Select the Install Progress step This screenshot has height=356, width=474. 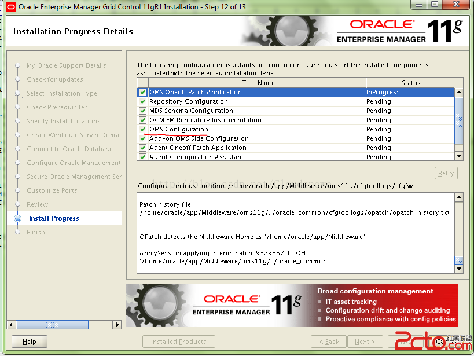coord(54,218)
